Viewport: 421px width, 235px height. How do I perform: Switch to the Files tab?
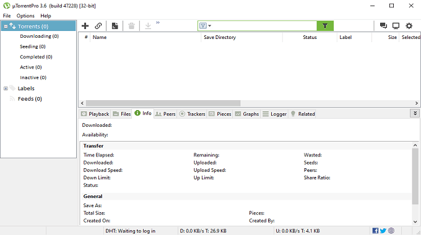(122, 114)
